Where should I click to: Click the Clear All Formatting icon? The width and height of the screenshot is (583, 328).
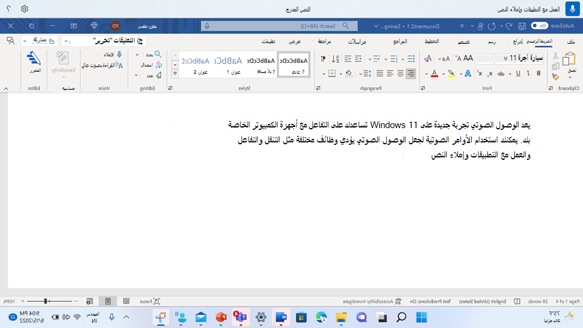(x=428, y=59)
